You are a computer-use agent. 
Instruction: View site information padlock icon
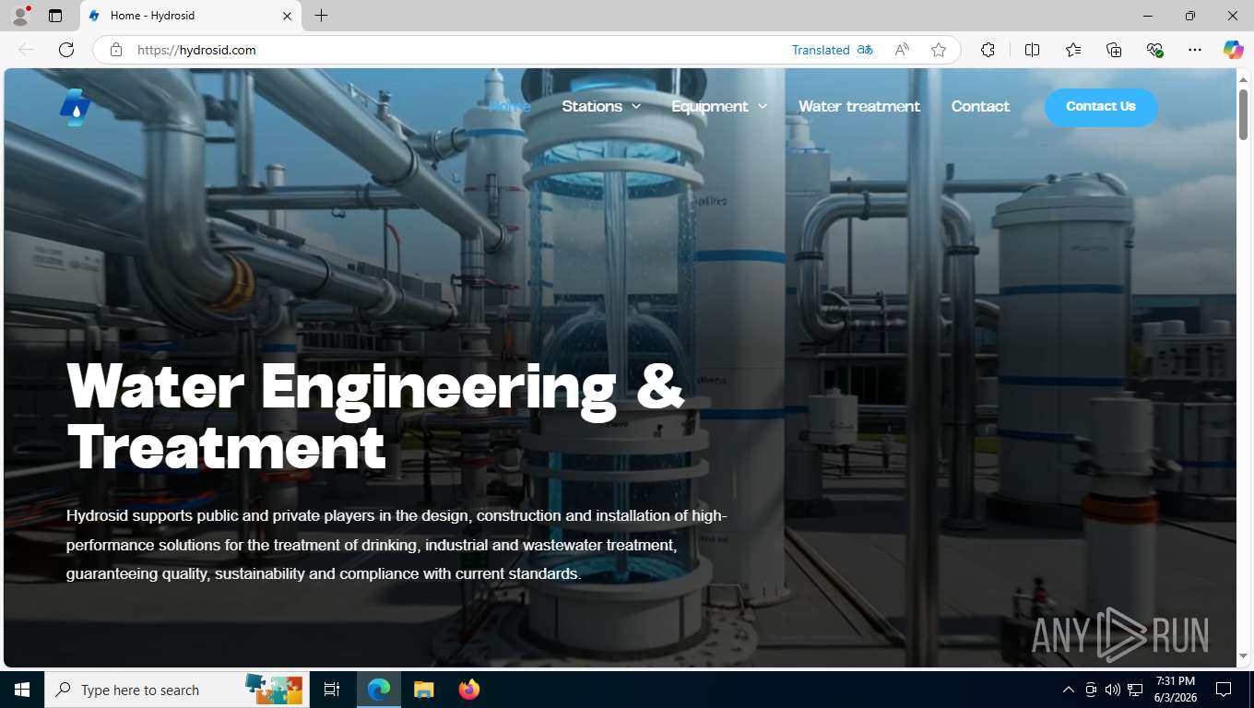[116, 50]
